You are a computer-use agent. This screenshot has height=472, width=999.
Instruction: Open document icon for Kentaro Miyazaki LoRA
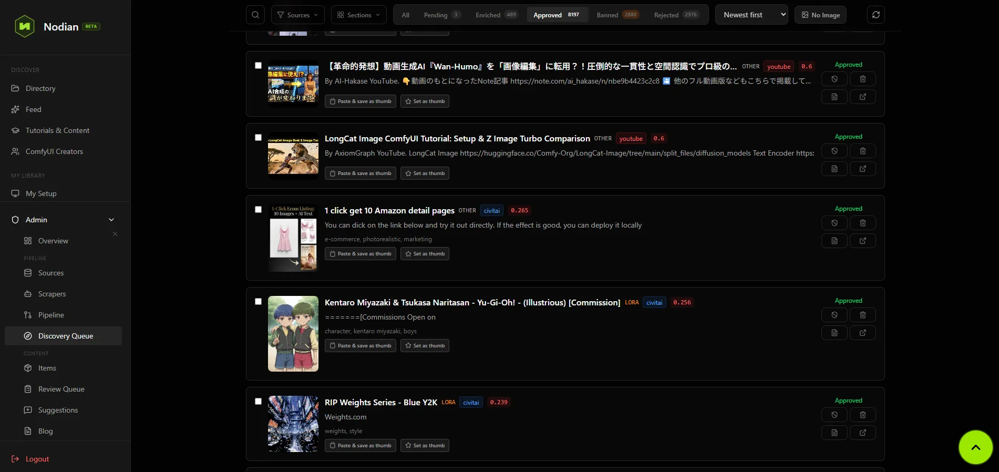[x=835, y=333]
